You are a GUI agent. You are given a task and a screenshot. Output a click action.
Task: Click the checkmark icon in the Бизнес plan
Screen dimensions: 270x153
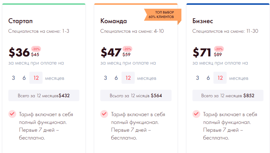coord(196,114)
